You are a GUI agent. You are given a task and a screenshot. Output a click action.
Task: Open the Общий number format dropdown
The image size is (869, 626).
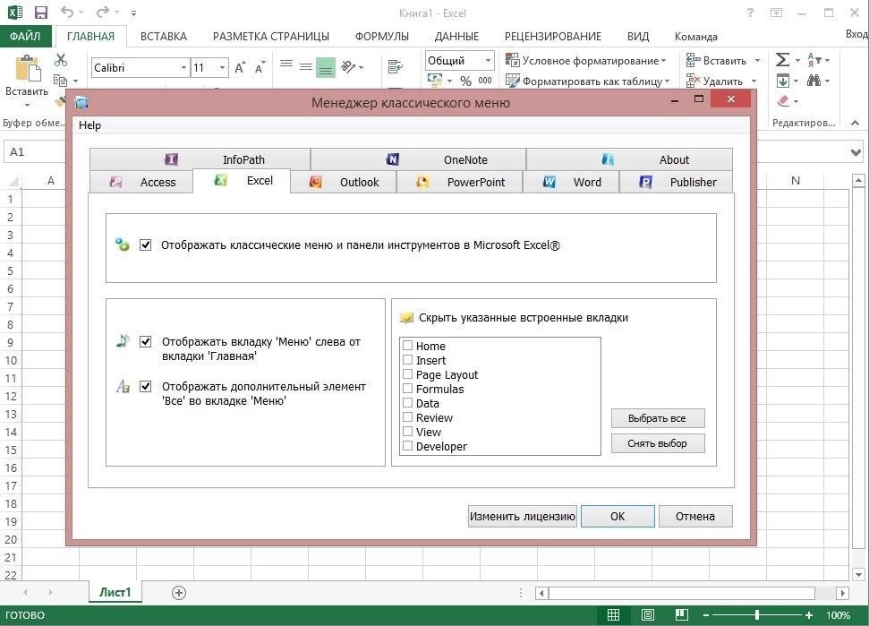(x=488, y=60)
